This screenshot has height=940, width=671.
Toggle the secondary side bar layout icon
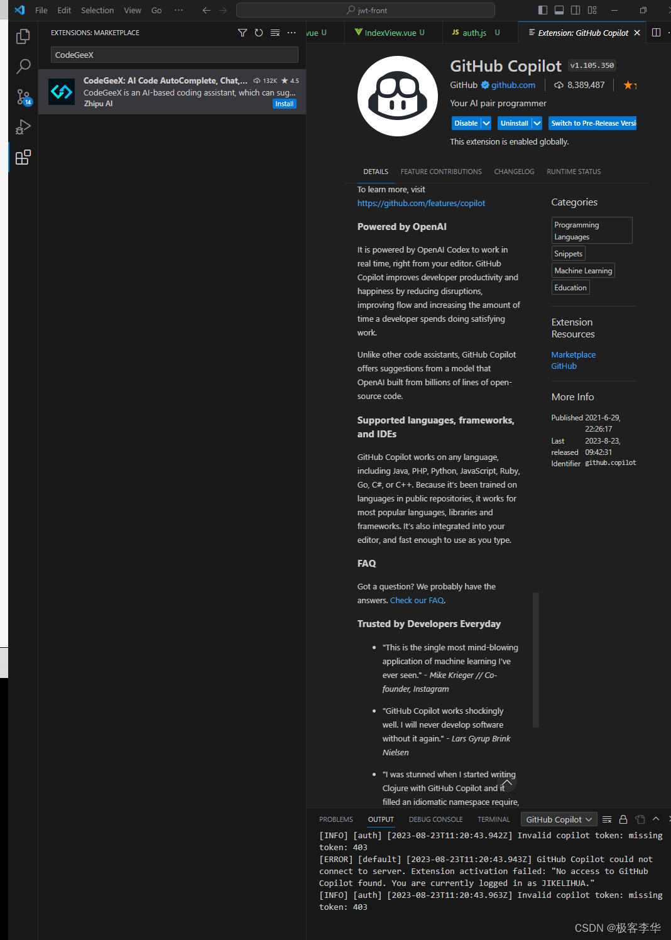point(576,10)
